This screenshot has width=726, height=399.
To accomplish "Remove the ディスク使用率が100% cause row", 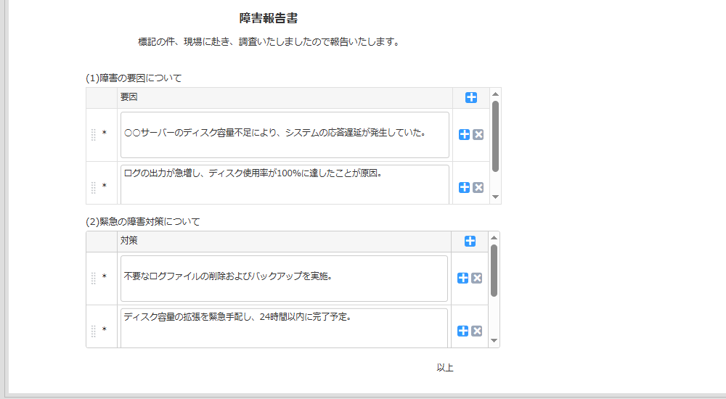I will coord(478,187).
